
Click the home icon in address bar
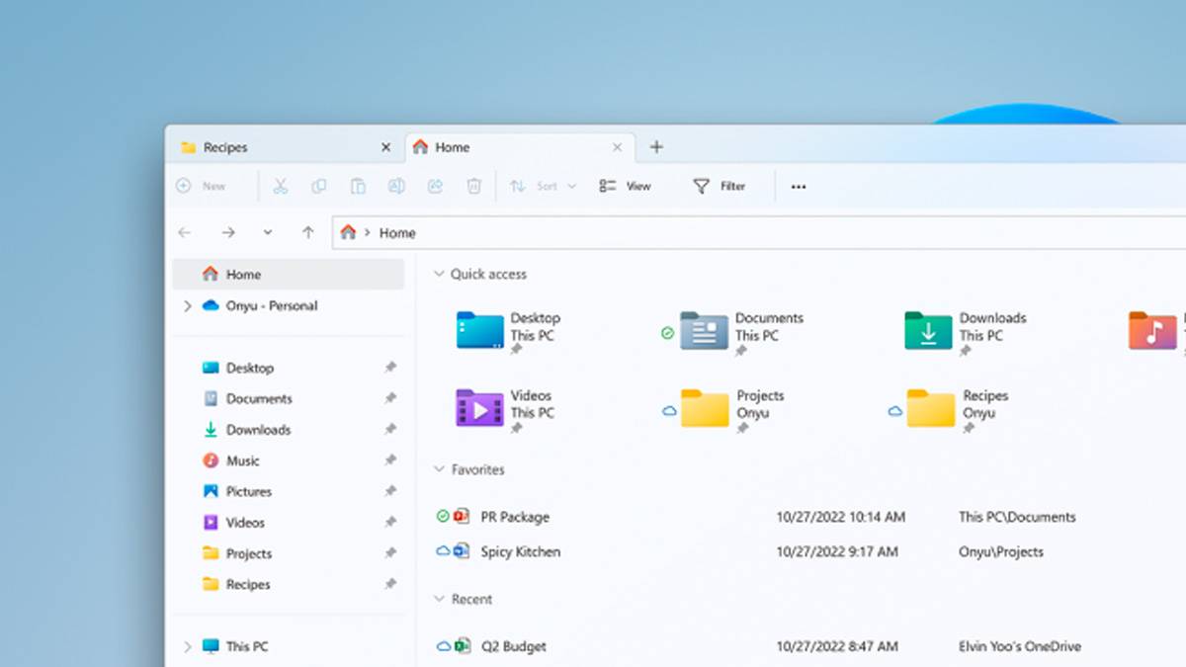pyautogui.click(x=348, y=232)
